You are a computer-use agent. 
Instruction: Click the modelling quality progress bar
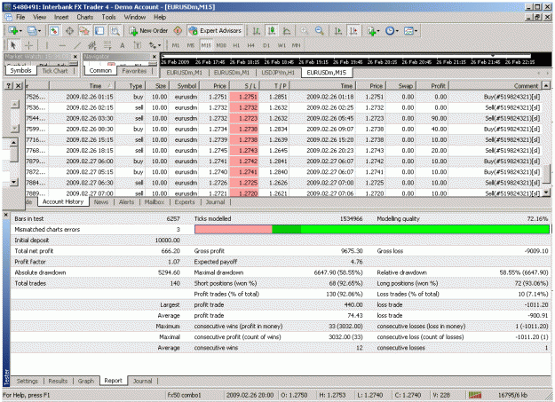point(372,229)
